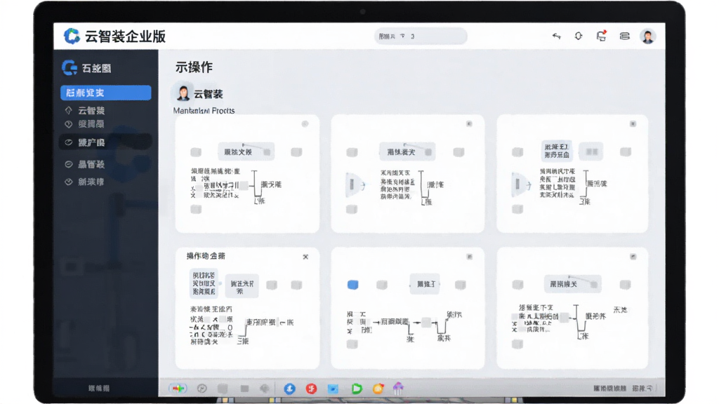Click the footer label at the sidebar bottom
This screenshot has width=719, height=404.
[99, 389]
